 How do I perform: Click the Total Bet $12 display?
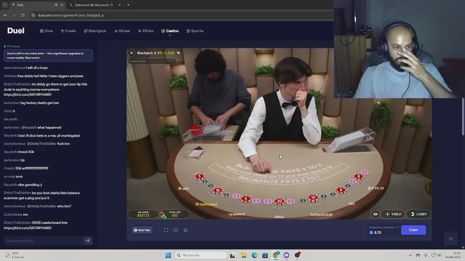coord(175,214)
